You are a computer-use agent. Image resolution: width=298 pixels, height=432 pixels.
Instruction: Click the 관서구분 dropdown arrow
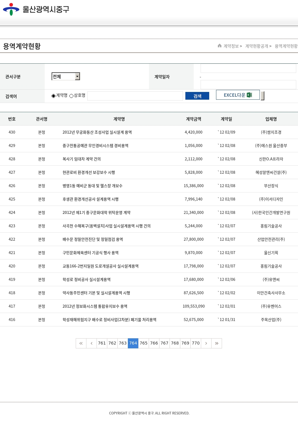77,76
